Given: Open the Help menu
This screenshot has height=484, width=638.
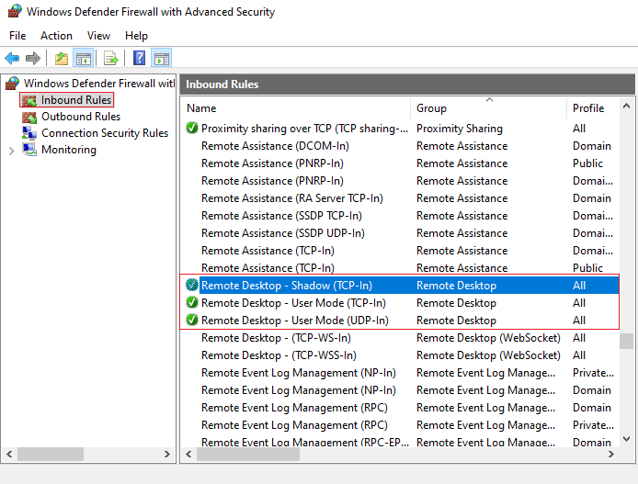Looking at the screenshot, I should coord(136,36).
